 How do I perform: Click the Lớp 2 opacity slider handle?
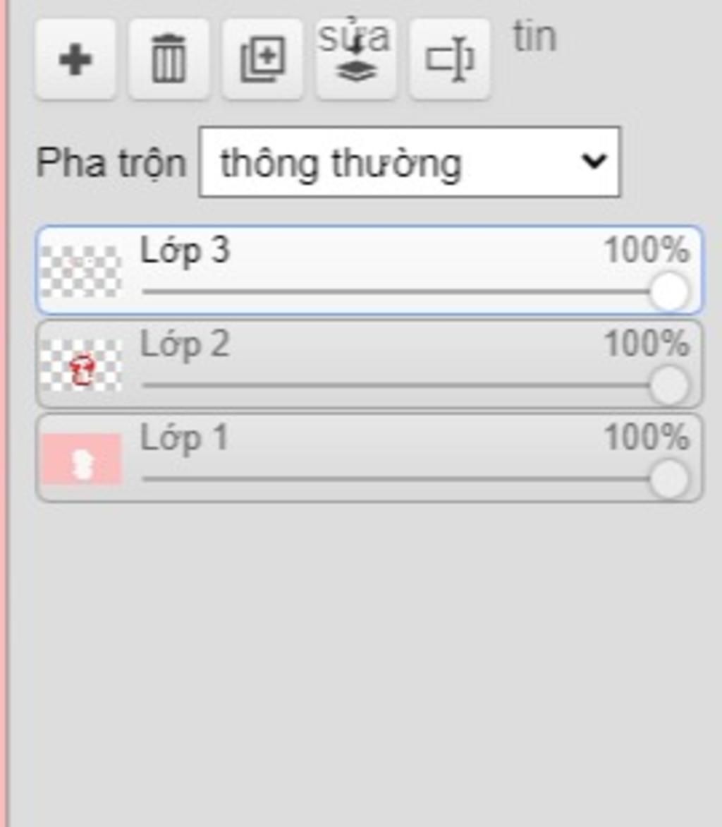(668, 385)
